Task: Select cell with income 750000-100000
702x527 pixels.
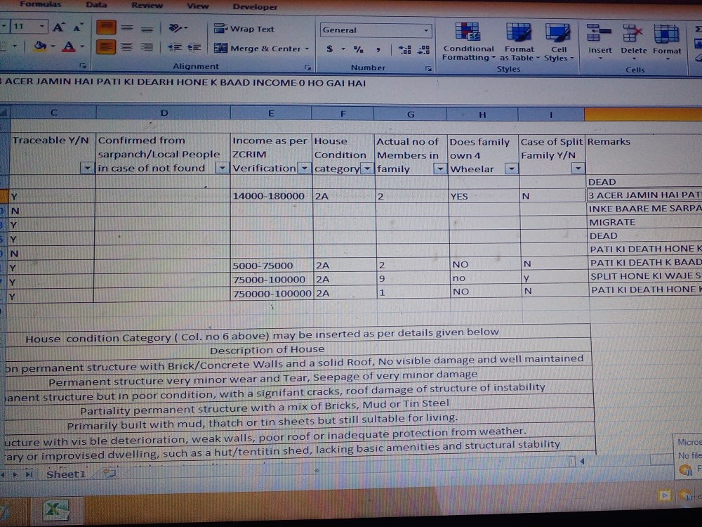Action: (x=272, y=294)
